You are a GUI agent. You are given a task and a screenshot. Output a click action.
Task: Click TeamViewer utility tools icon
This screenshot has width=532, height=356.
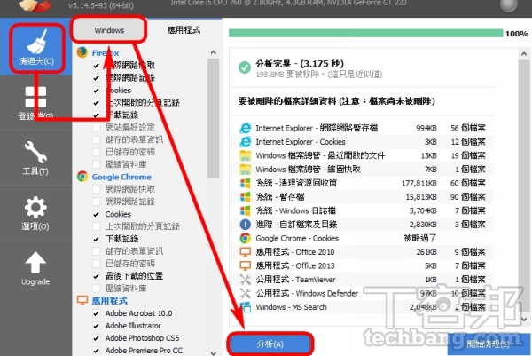245,280
